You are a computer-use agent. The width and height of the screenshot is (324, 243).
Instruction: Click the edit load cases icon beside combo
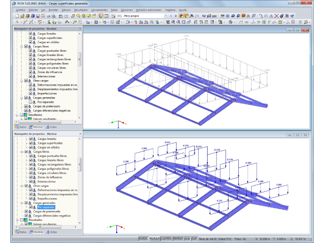113,16
